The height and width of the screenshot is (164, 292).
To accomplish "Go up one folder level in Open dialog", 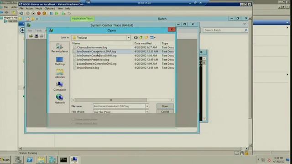I will [x=141, y=37].
